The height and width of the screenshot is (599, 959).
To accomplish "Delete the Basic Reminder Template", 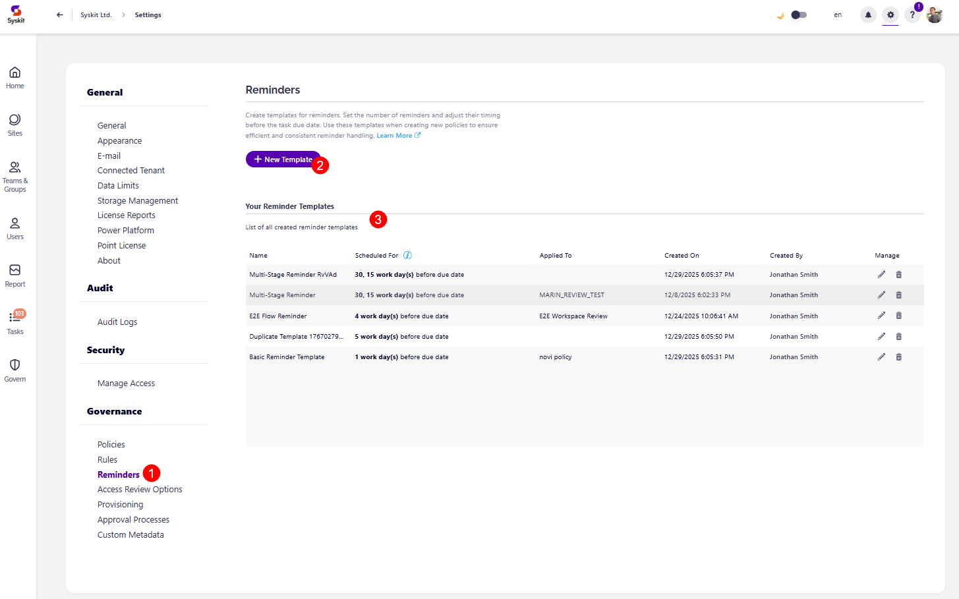I will (898, 357).
